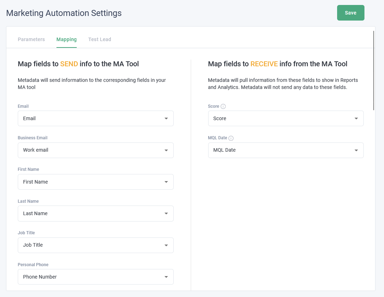The image size is (384, 297).
Task: Click the caret arrow in the Phone Number field
Action: pos(166,277)
